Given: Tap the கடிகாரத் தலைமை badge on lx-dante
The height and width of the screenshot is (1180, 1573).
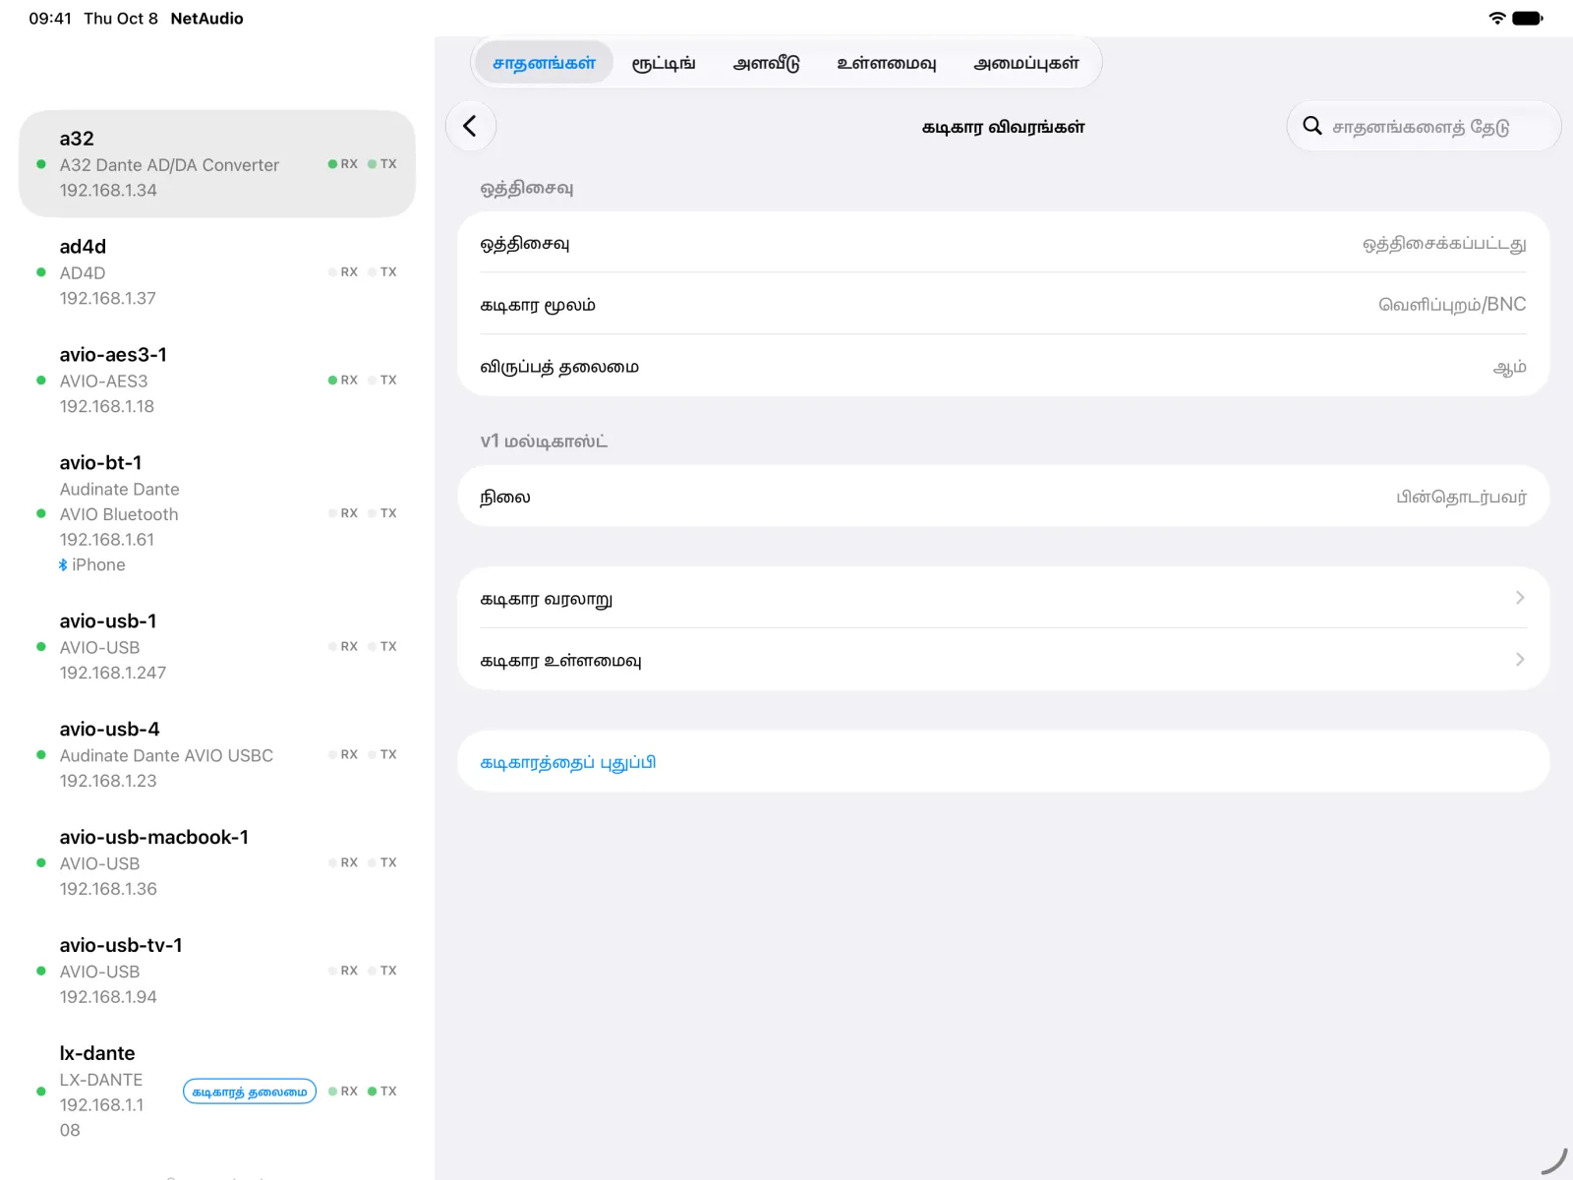Looking at the screenshot, I should [x=250, y=1091].
